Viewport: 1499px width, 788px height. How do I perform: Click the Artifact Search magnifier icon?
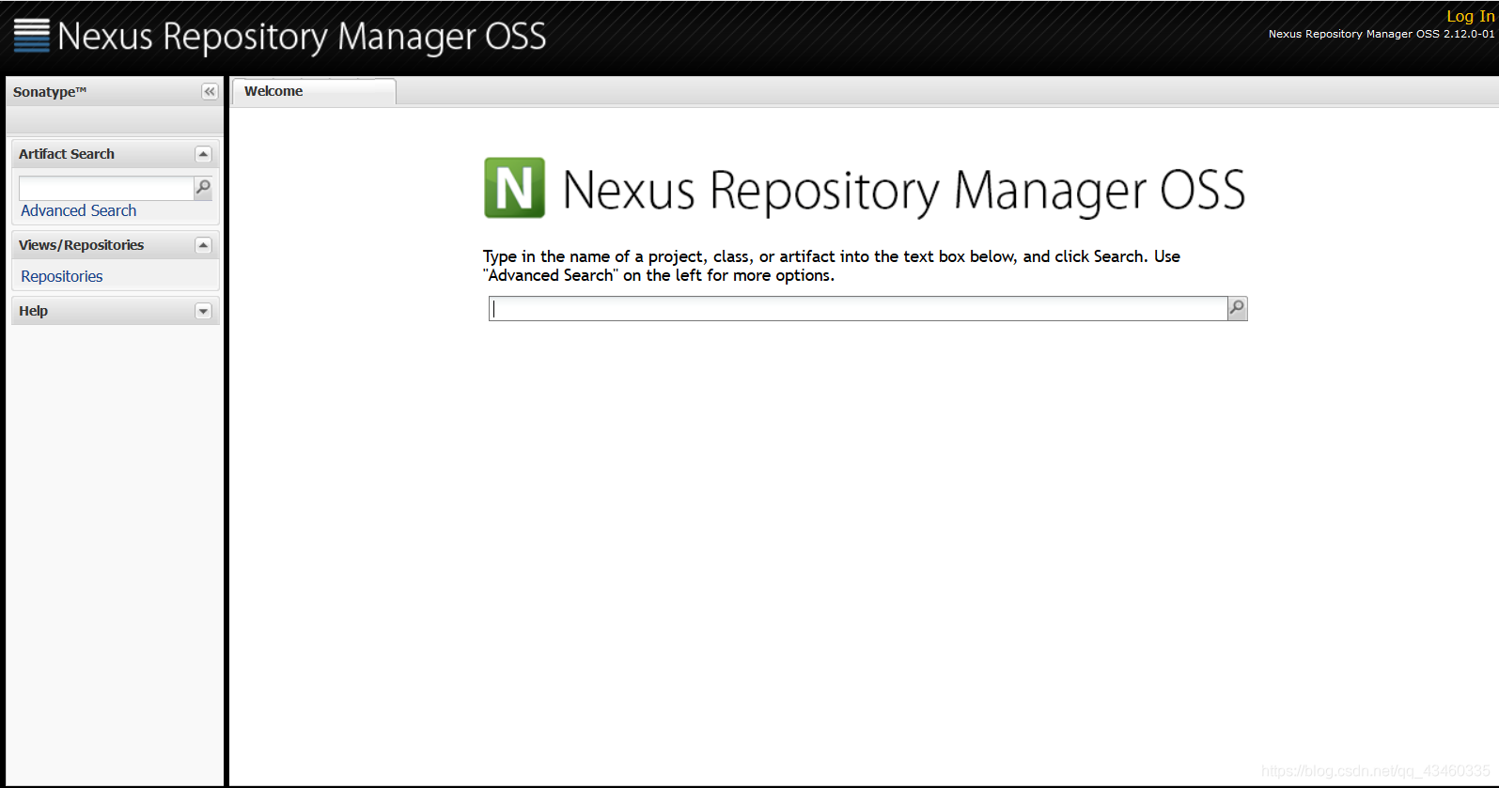point(203,188)
